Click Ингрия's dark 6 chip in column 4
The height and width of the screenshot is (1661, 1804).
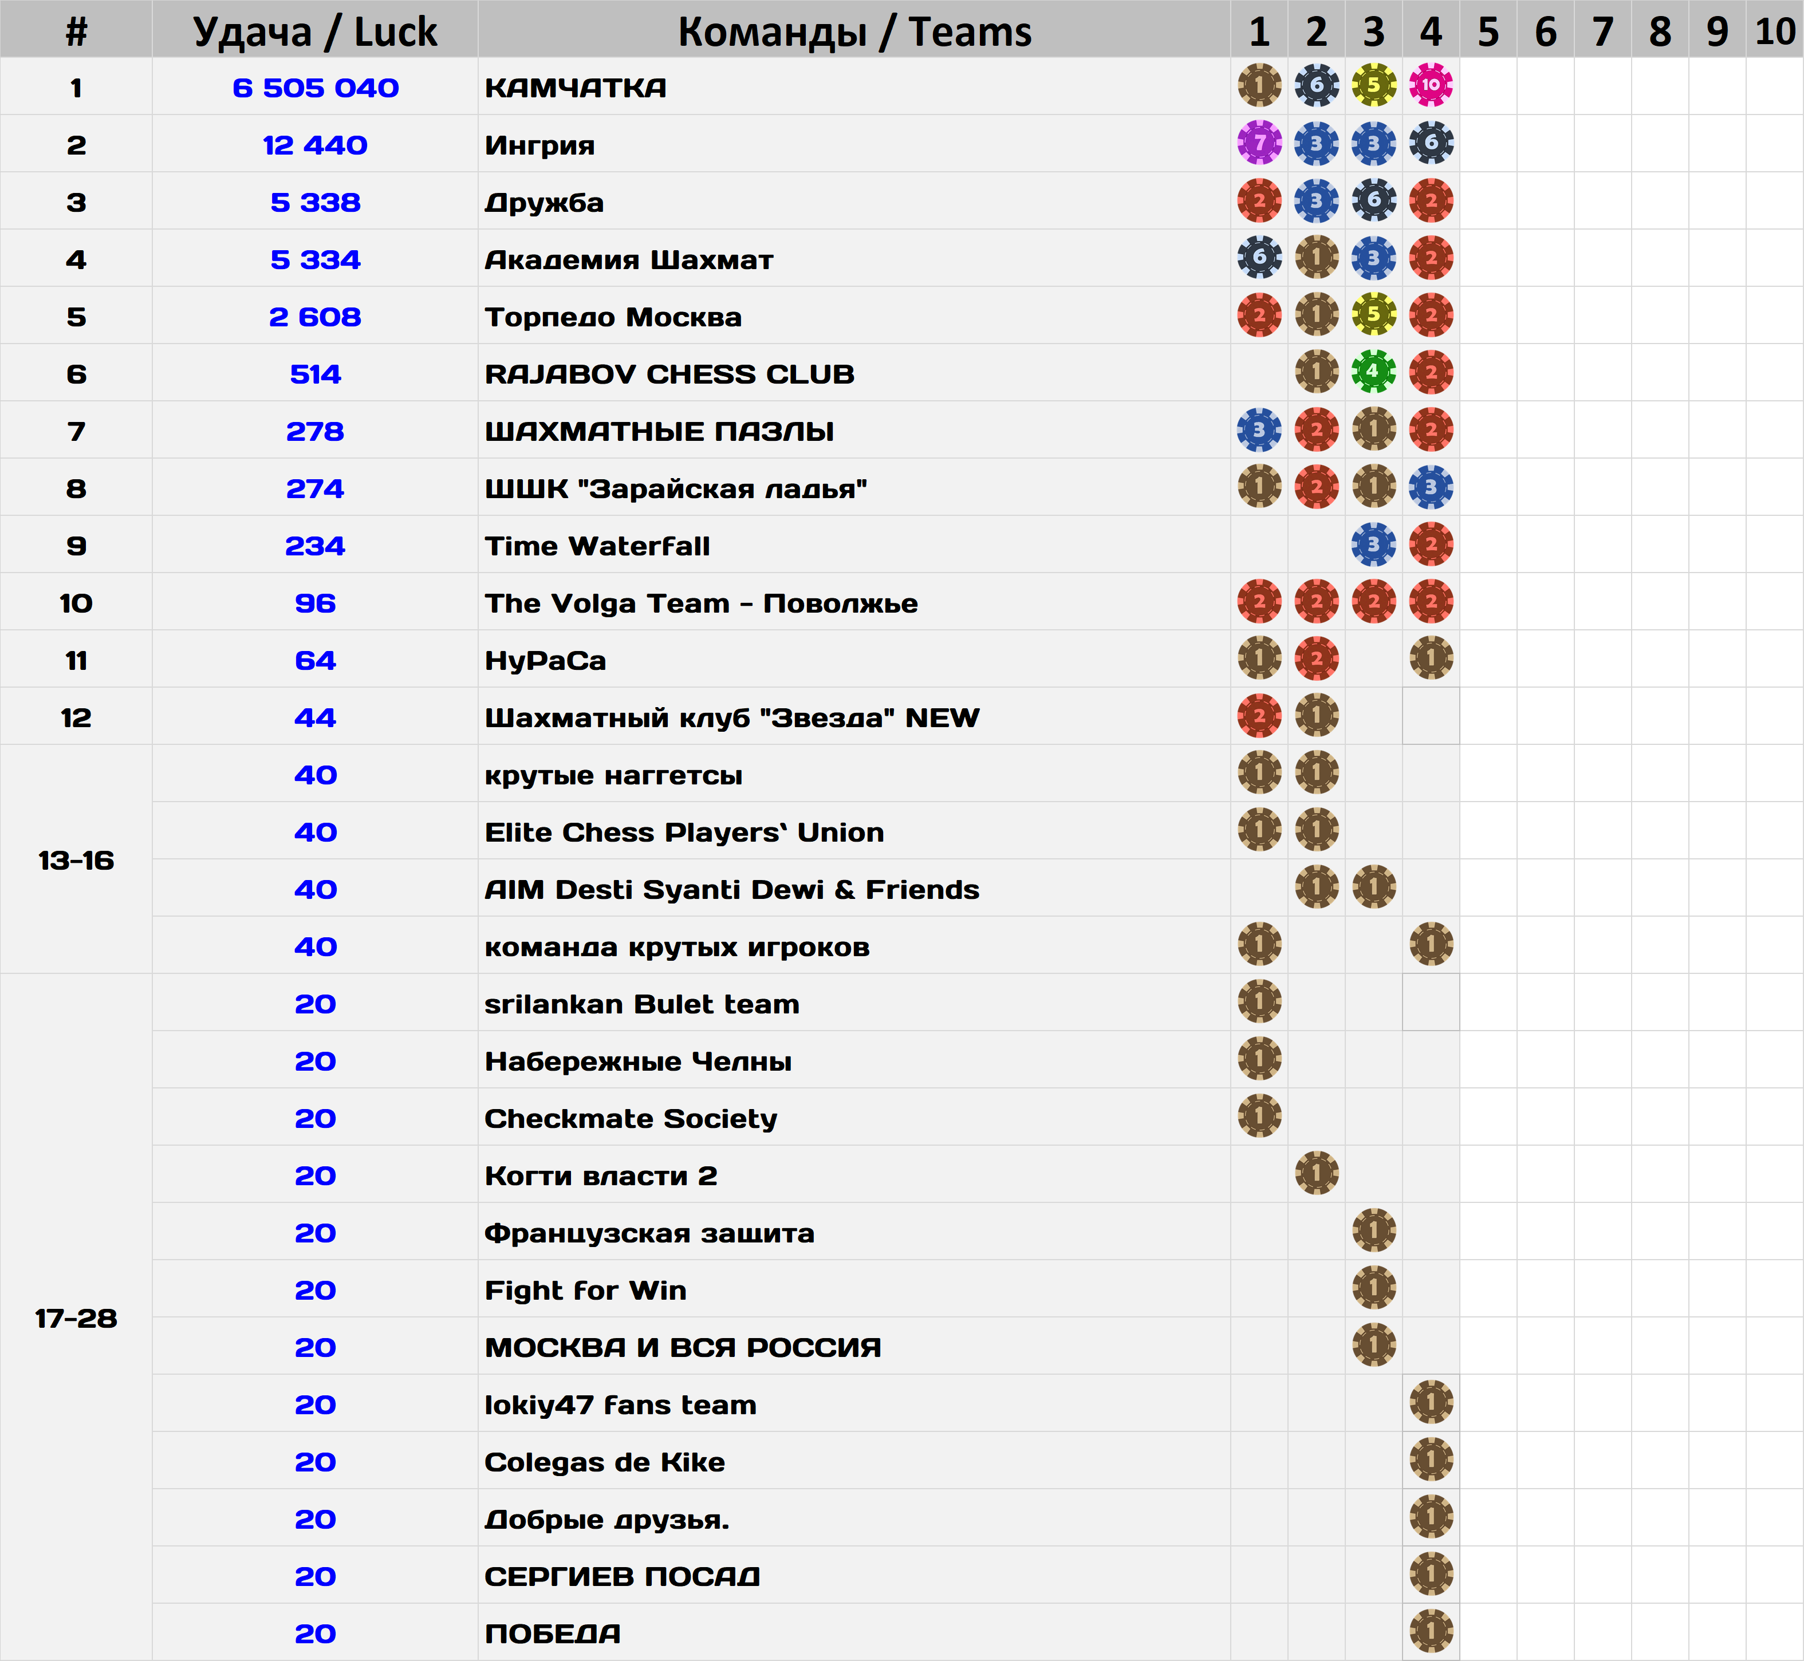click(1431, 143)
